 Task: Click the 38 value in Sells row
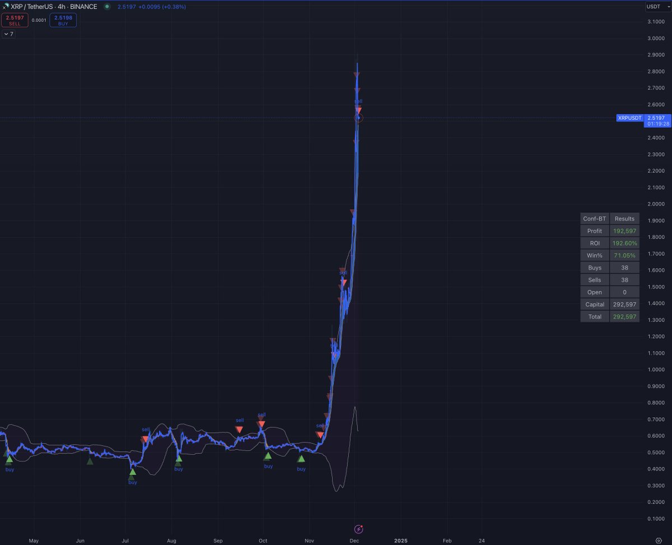click(x=624, y=280)
